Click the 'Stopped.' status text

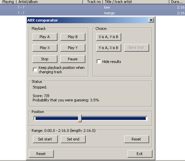coord(40,87)
